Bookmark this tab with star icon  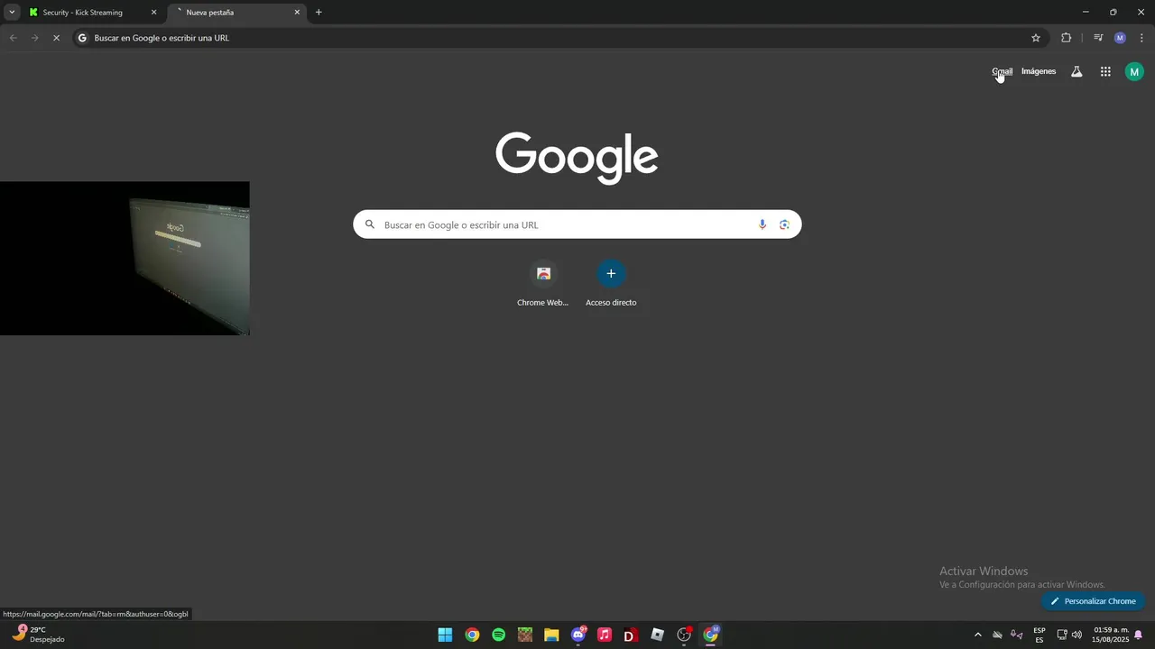[1036, 38]
